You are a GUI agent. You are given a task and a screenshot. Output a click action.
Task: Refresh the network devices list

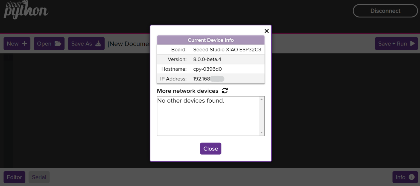[225, 91]
